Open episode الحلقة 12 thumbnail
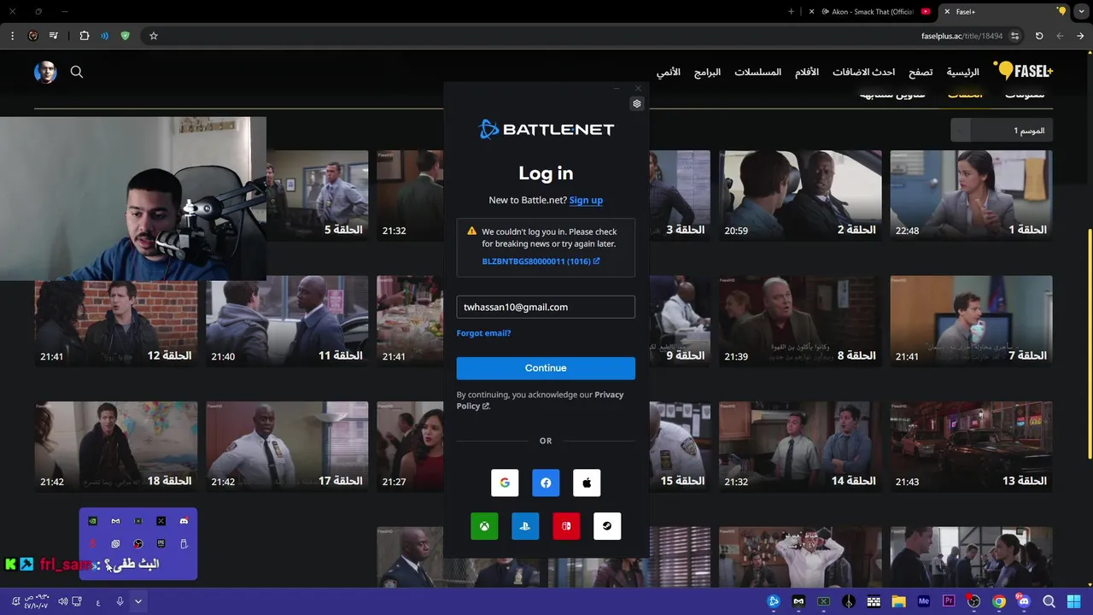Screen dimensions: 1093x615 116,321
